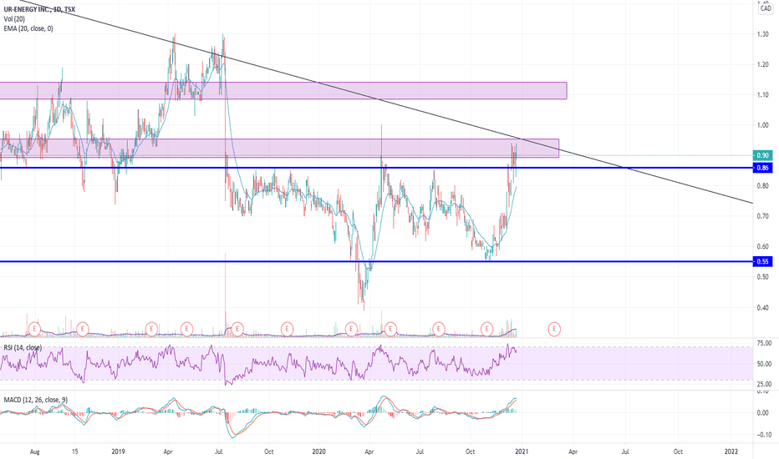Click the 1.20 price axis label
The width and height of the screenshot is (779, 459).
tap(763, 64)
